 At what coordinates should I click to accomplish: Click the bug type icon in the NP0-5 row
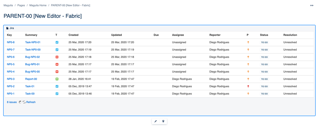coord(57,64)
